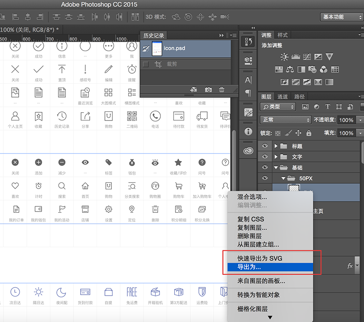Lock image pixels with brush icon
Screen dimensions: 364x322
[288, 133]
